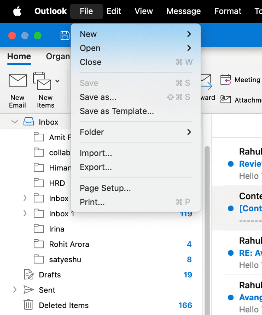Click the New Email envelope icon

[x=18, y=80]
